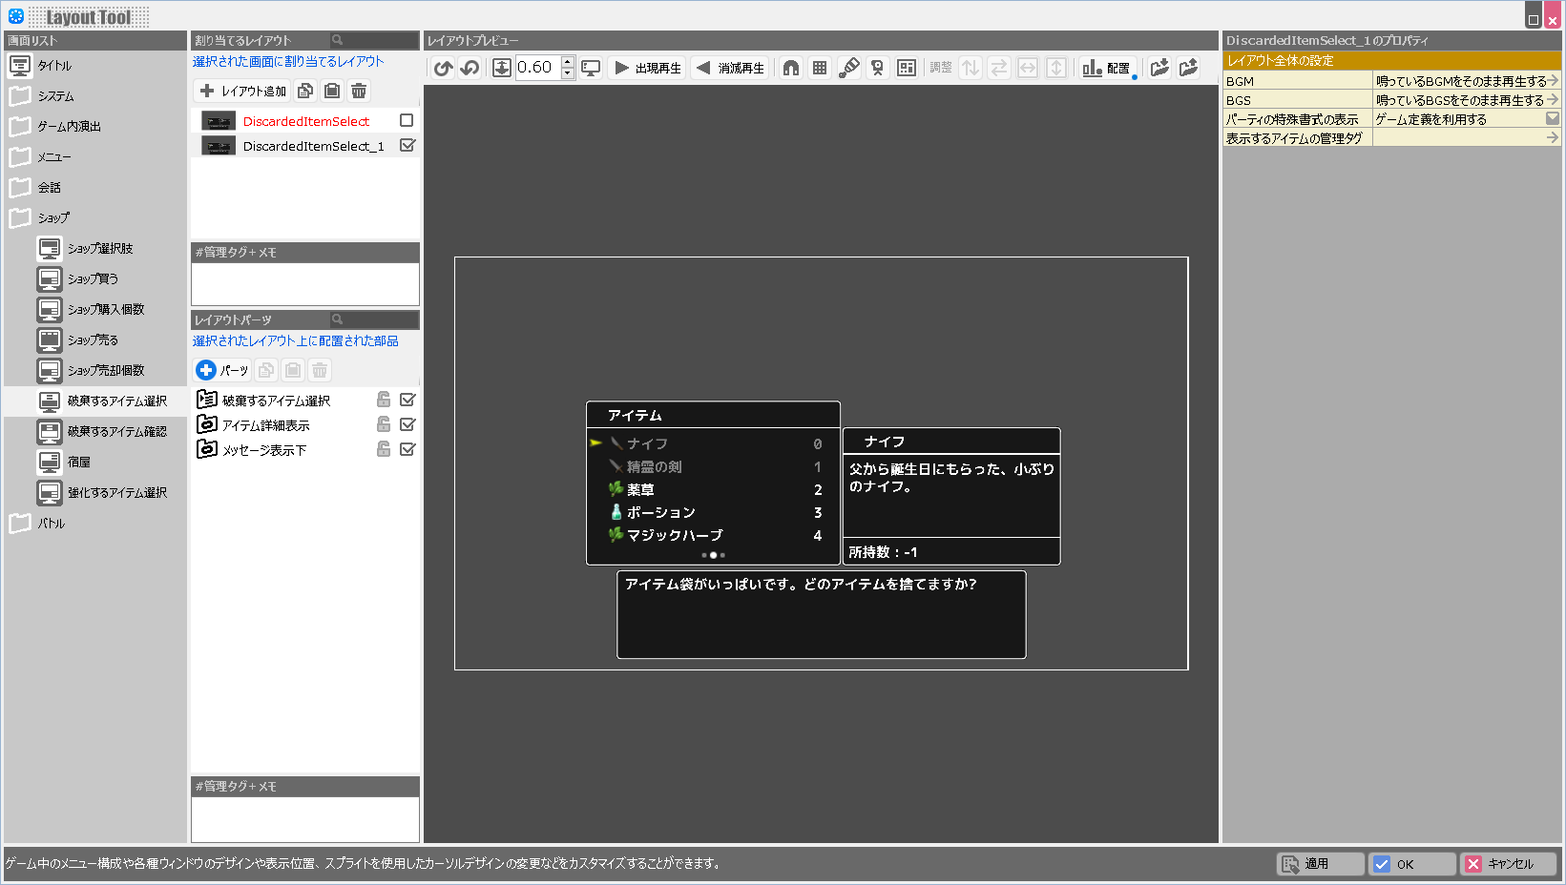This screenshot has width=1566, height=885.
Task: Click the monitor preview icon in toolbar
Action: [591, 68]
